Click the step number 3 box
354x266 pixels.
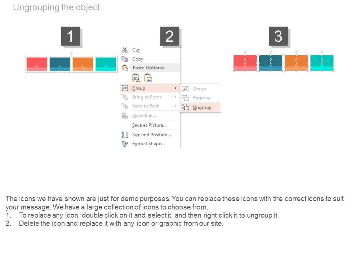pyautogui.click(x=278, y=36)
